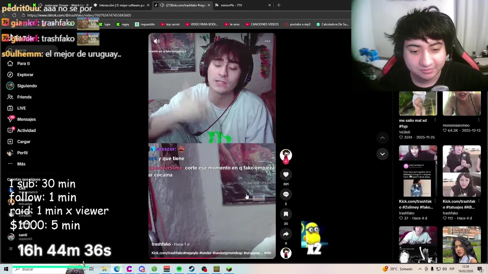Open options for #2slimey video

(435, 201)
